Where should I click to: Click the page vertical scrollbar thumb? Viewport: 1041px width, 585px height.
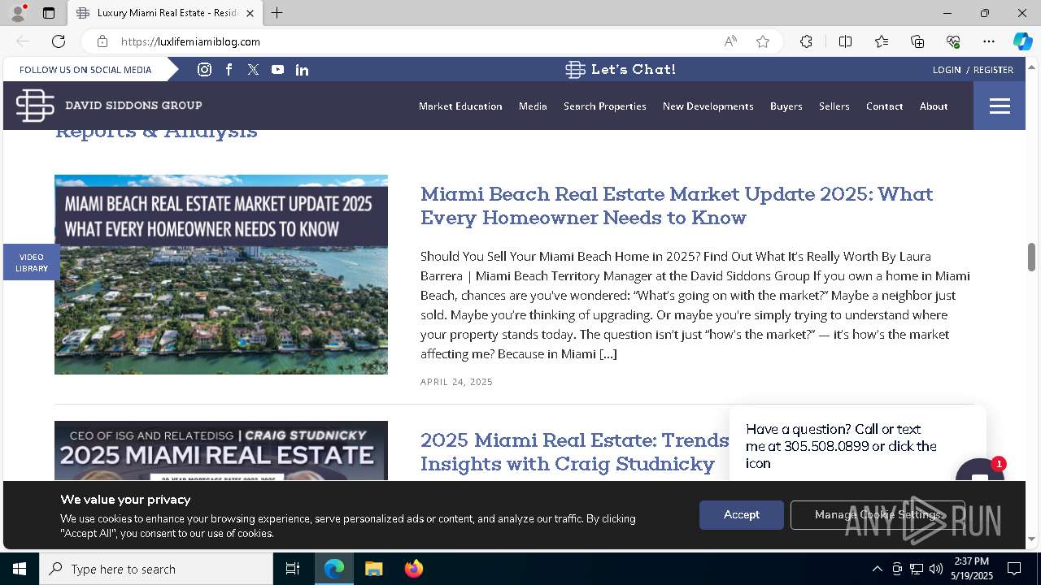click(1031, 257)
